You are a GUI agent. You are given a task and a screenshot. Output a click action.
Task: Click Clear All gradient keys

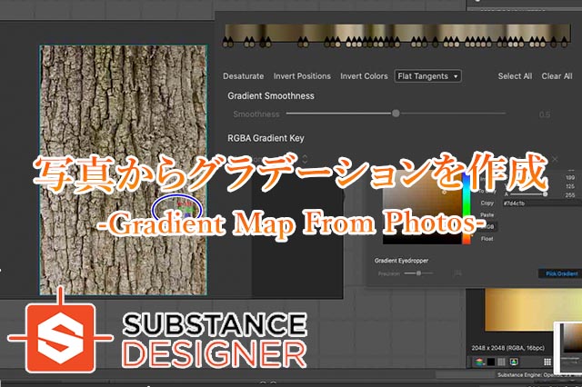(x=557, y=76)
